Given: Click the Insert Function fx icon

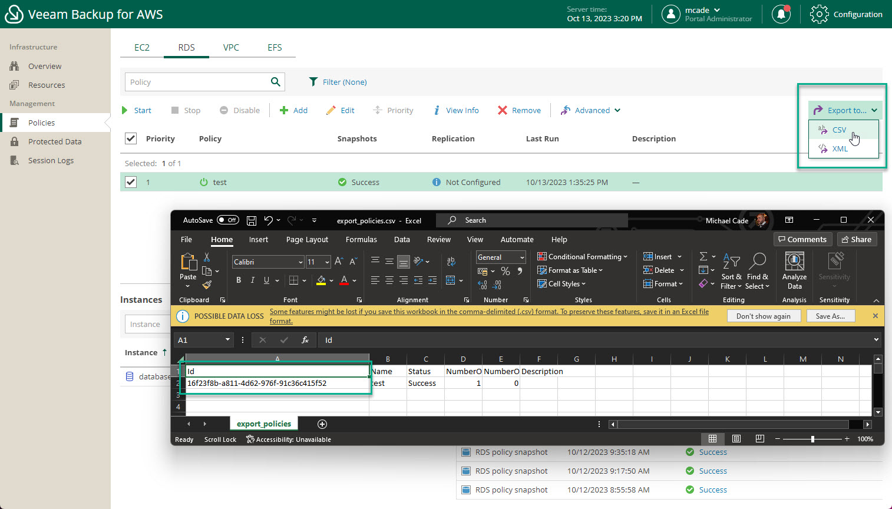Looking at the screenshot, I should tap(305, 340).
